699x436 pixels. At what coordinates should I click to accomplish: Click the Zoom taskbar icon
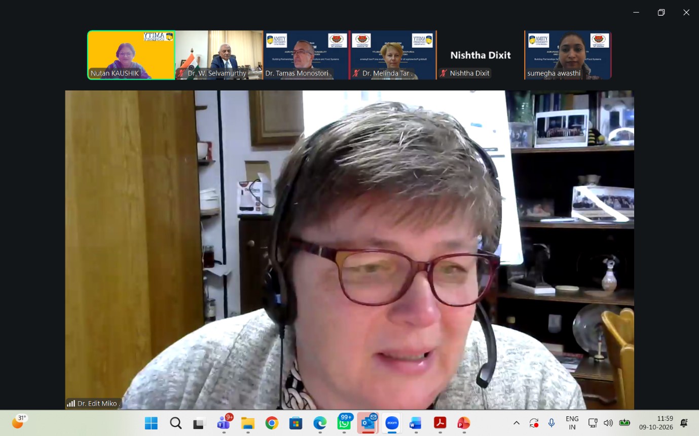(x=392, y=423)
